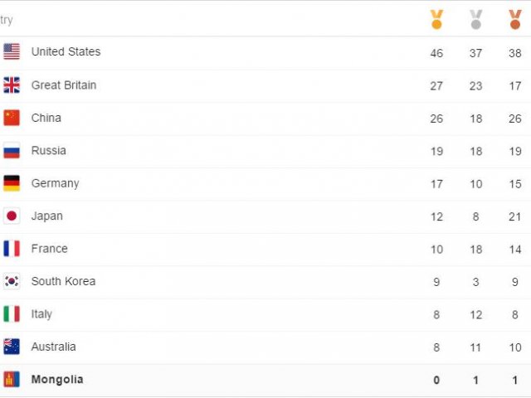Image resolution: width=531 pixels, height=398 pixels.
Task: Open the France country link
Action: click(x=50, y=249)
